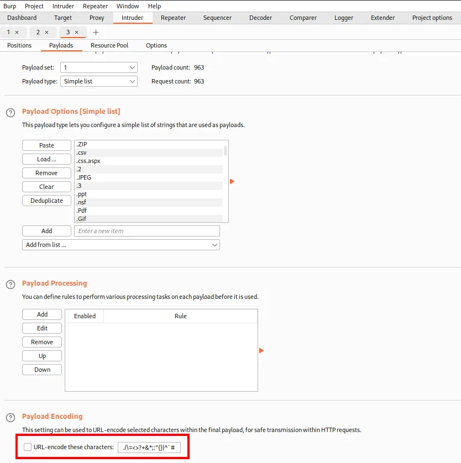This screenshot has height=463, width=461.
Task: Switch to the Logger tab
Action: pos(344,18)
